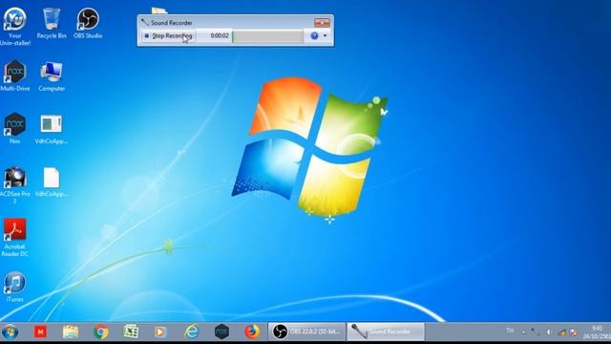This screenshot has height=344, width=611.
Task: Open the media player taskbar icon
Action: 159,332
